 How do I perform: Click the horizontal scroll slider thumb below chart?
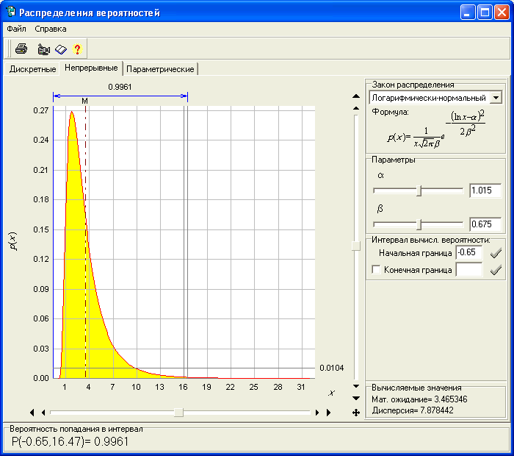coord(178,413)
